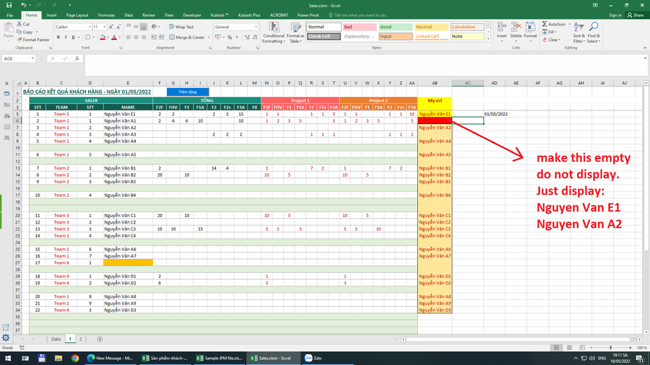Image resolution: width=650 pixels, height=365 pixels.
Task: Apply percent style to the number
Action: (x=230, y=37)
